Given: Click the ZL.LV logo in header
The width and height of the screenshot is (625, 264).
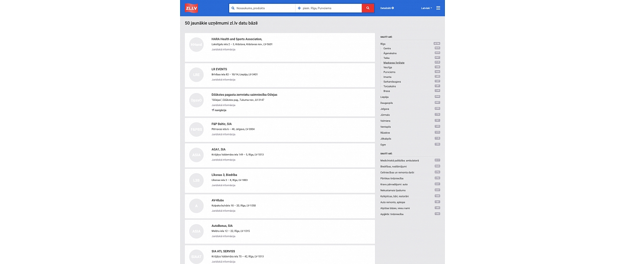Looking at the screenshot, I should [191, 8].
